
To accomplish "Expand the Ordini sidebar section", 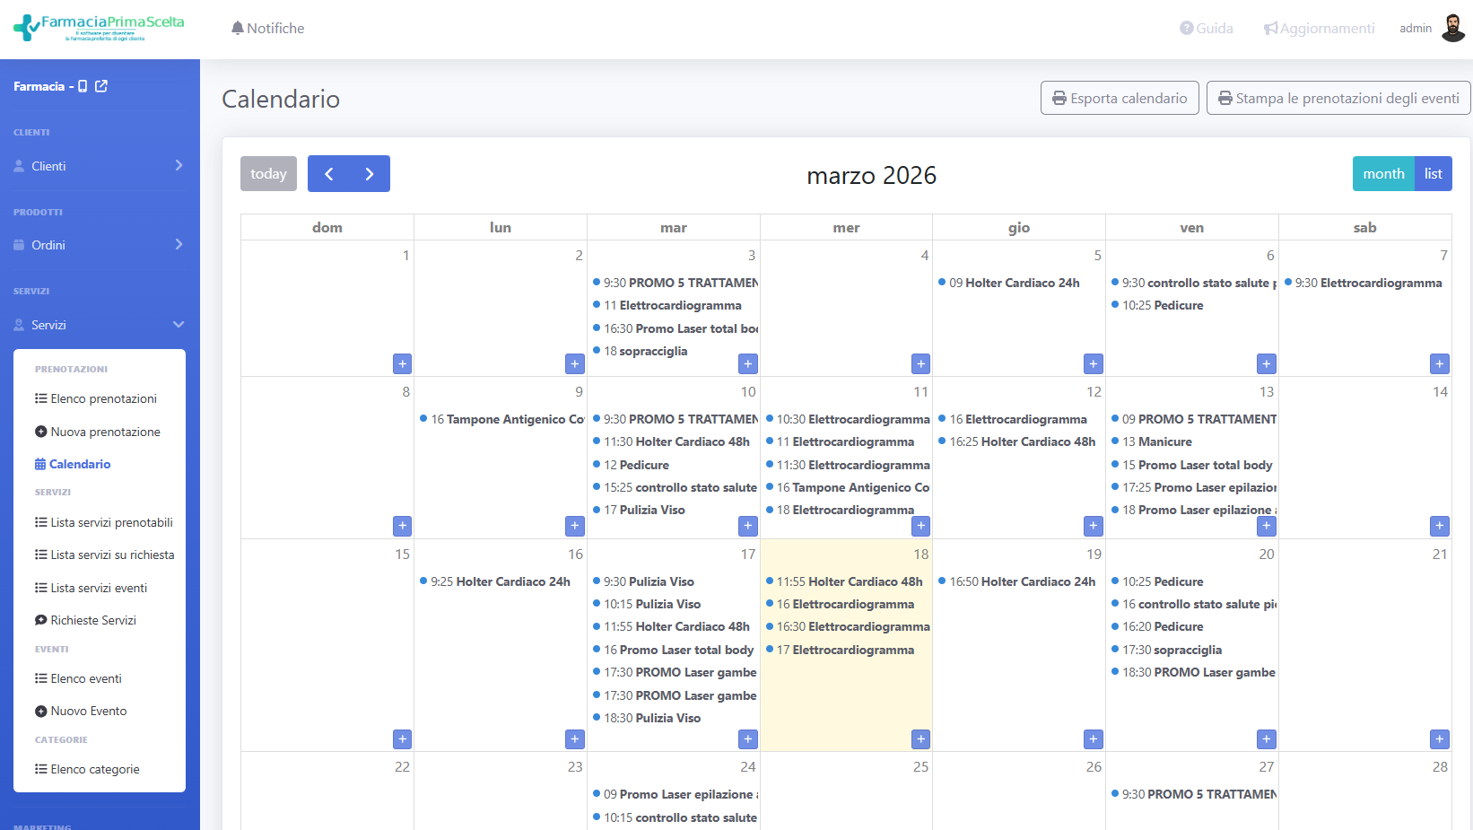I will tap(99, 244).
